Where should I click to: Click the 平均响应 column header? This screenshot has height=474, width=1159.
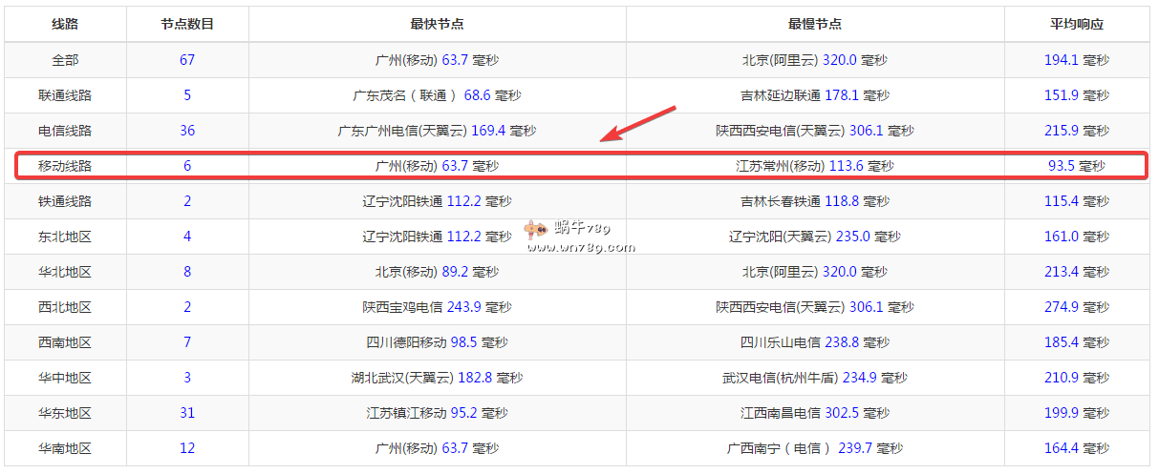tap(1076, 25)
